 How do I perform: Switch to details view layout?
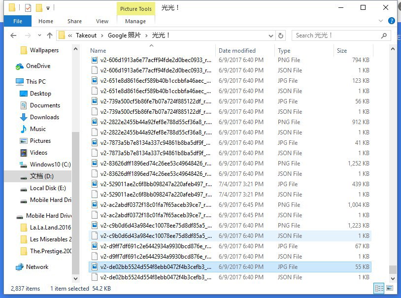pyautogui.click(x=379, y=289)
